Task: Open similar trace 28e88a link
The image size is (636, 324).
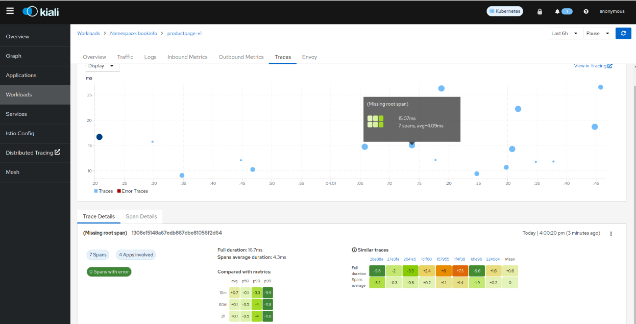Action: (377, 259)
